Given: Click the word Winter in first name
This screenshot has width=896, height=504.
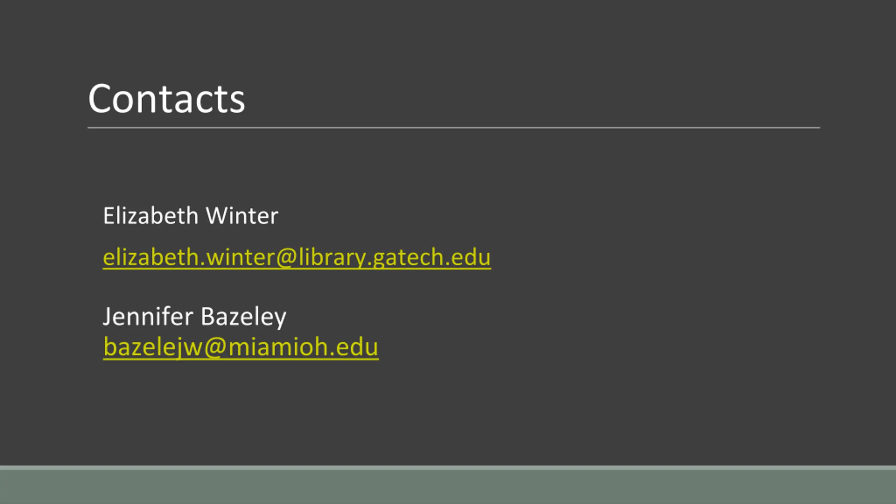Looking at the screenshot, I should point(242,216).
